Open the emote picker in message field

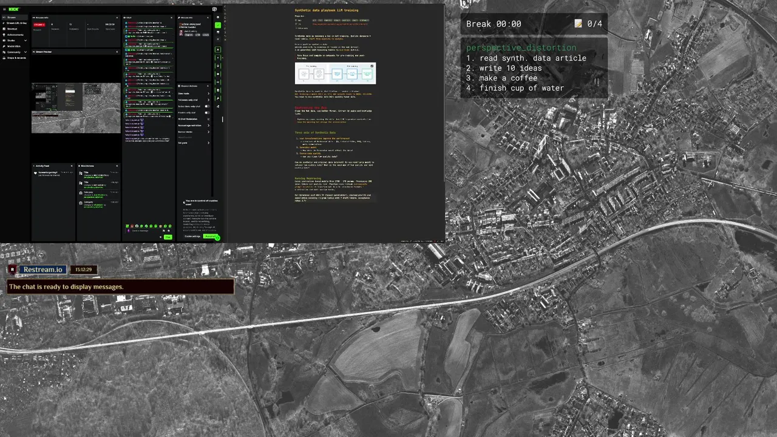point(169,231)
